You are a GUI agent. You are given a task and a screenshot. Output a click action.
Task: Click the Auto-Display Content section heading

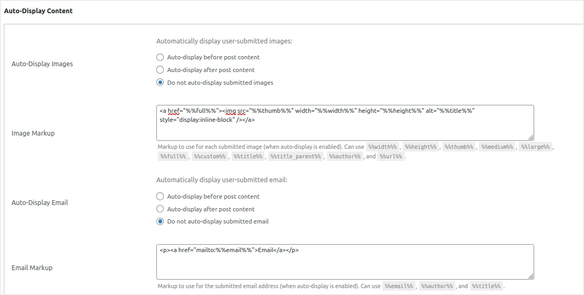[x=38, y=11]
